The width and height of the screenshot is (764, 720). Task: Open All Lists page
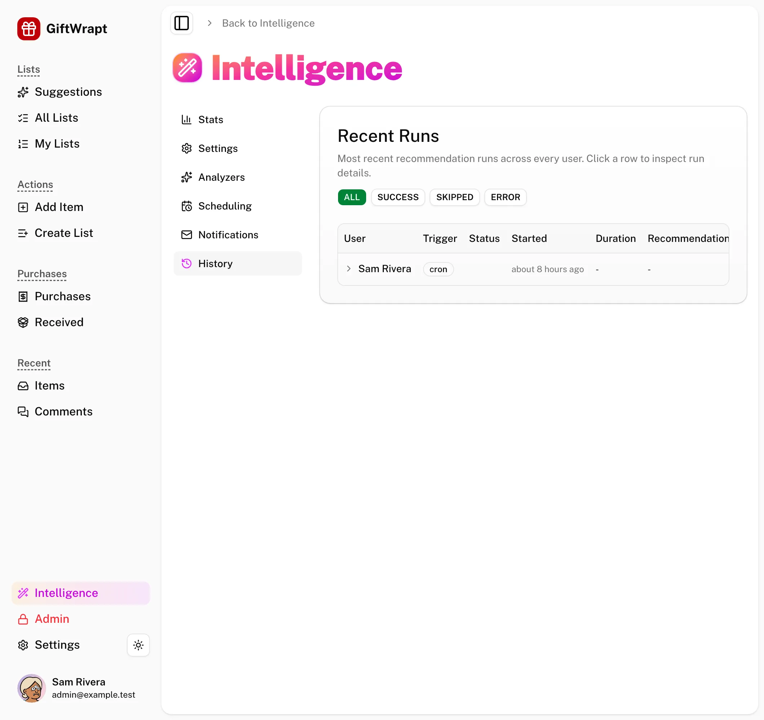[81, 118]
